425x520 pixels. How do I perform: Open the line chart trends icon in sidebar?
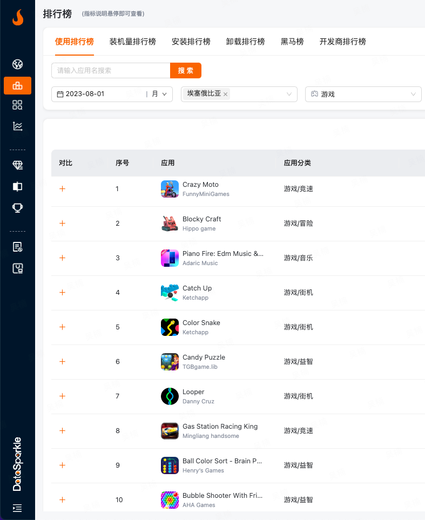17,126
